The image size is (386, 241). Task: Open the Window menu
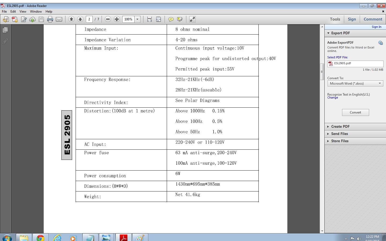[36, 12]
